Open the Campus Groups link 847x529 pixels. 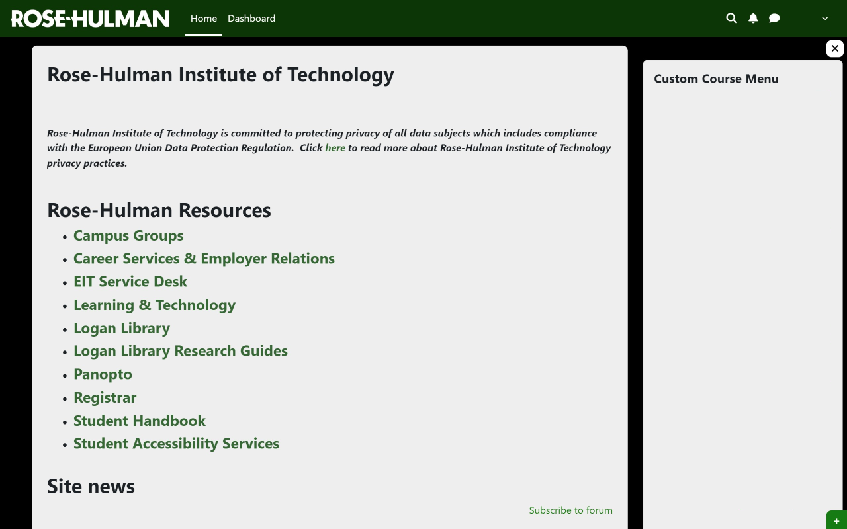tap(128, 235)
